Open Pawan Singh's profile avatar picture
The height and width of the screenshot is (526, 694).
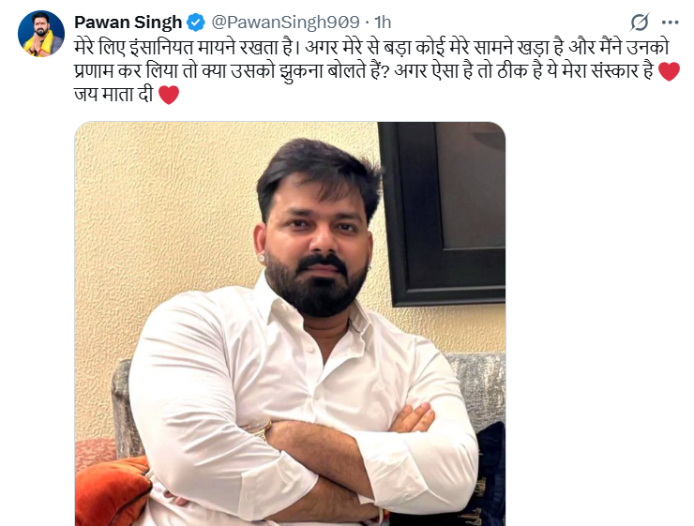tap(40, 33)
